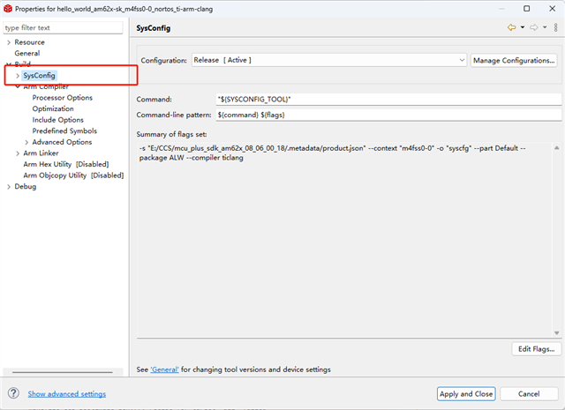Click the back navigation arrow icon
This screenshot has height=410, width=565.
511,28
